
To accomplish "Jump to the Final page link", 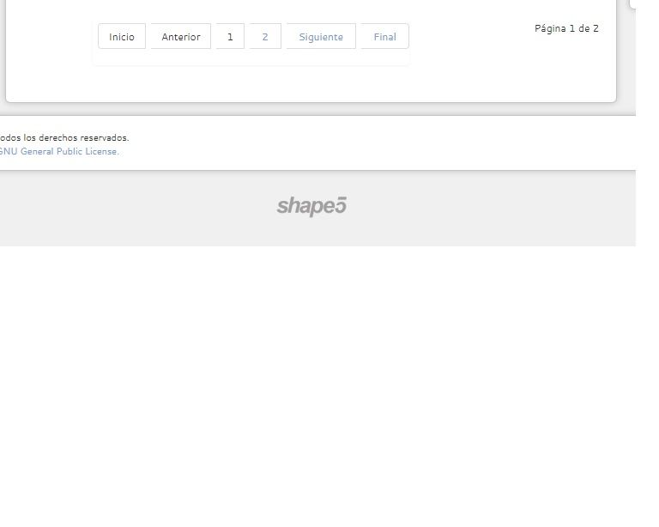I will (x=385, y=37).
